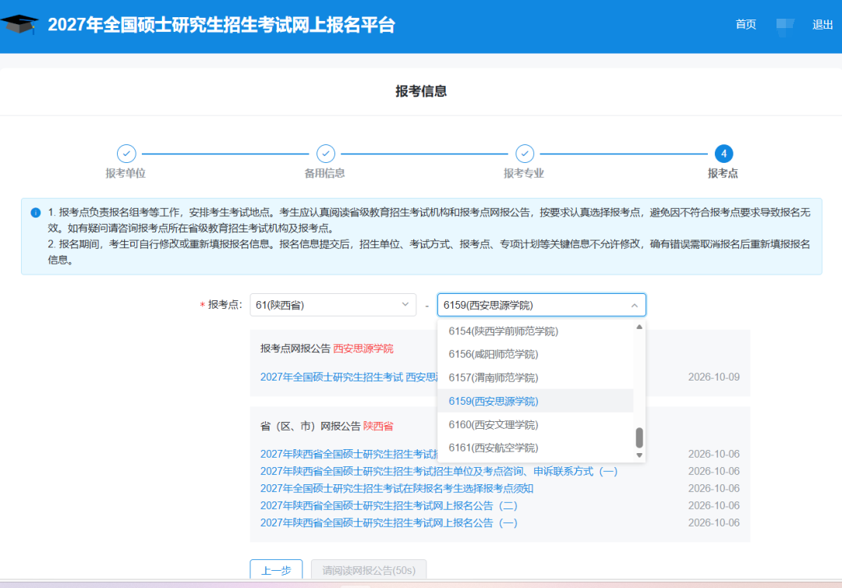
Task: Click the blurred user avatar in header
Action: [x=785, y=25]
